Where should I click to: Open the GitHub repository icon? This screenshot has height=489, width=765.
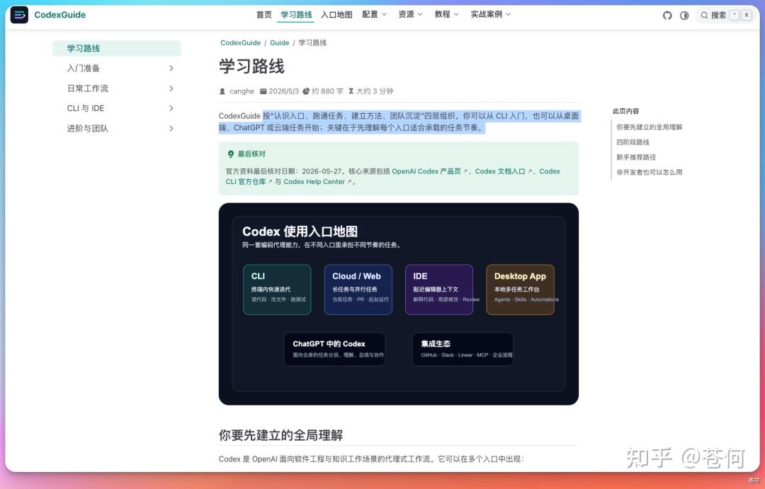point(667,16)
